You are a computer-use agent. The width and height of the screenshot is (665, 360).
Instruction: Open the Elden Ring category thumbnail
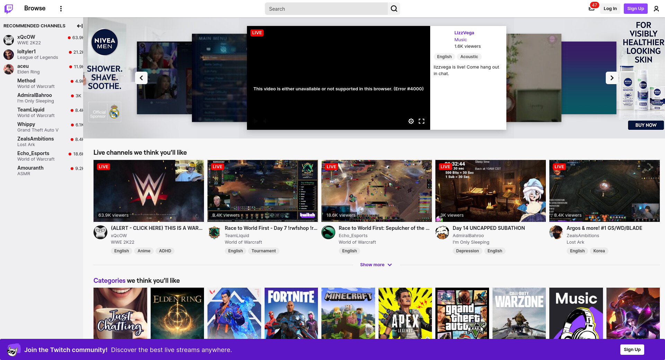[x=177, y=313]
